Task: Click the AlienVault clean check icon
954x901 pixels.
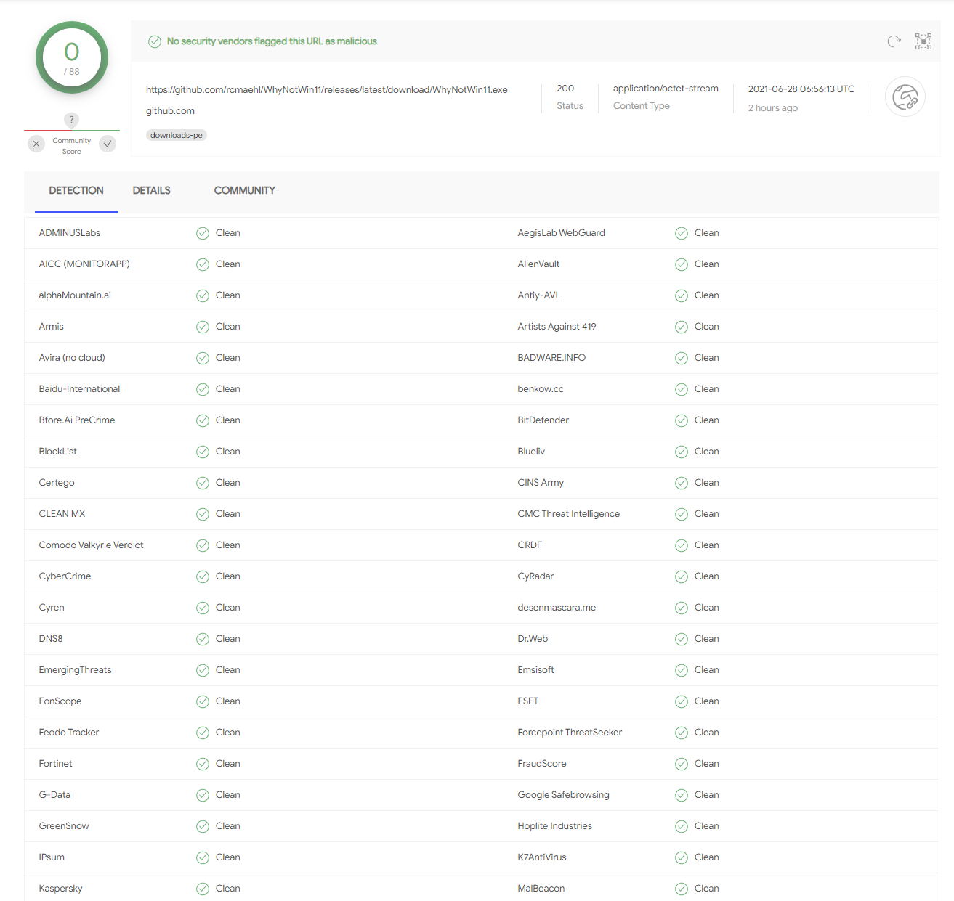Action: click(x=682, y=264)
